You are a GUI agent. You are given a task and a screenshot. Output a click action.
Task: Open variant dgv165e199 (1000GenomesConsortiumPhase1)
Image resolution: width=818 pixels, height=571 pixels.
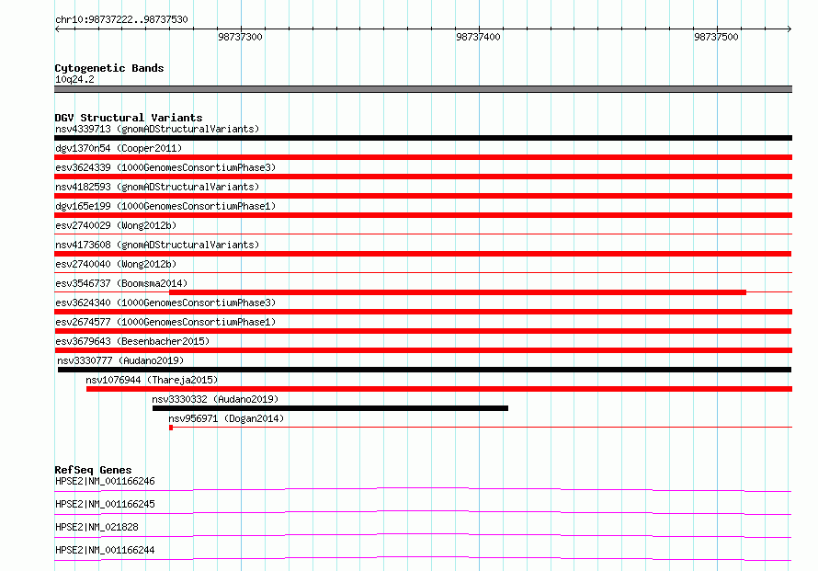point(165,206)
